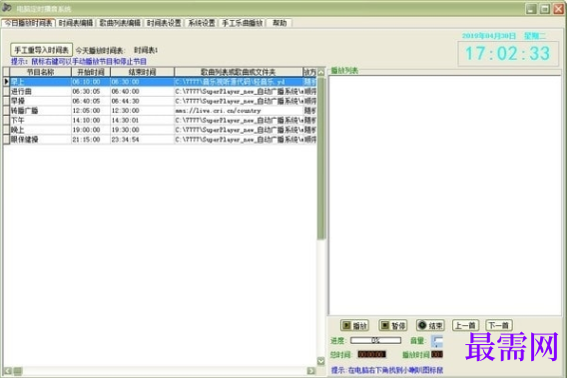Select the 晚上 schedule row
Viewport: 577px width, 378px height.
coord(160,130)
